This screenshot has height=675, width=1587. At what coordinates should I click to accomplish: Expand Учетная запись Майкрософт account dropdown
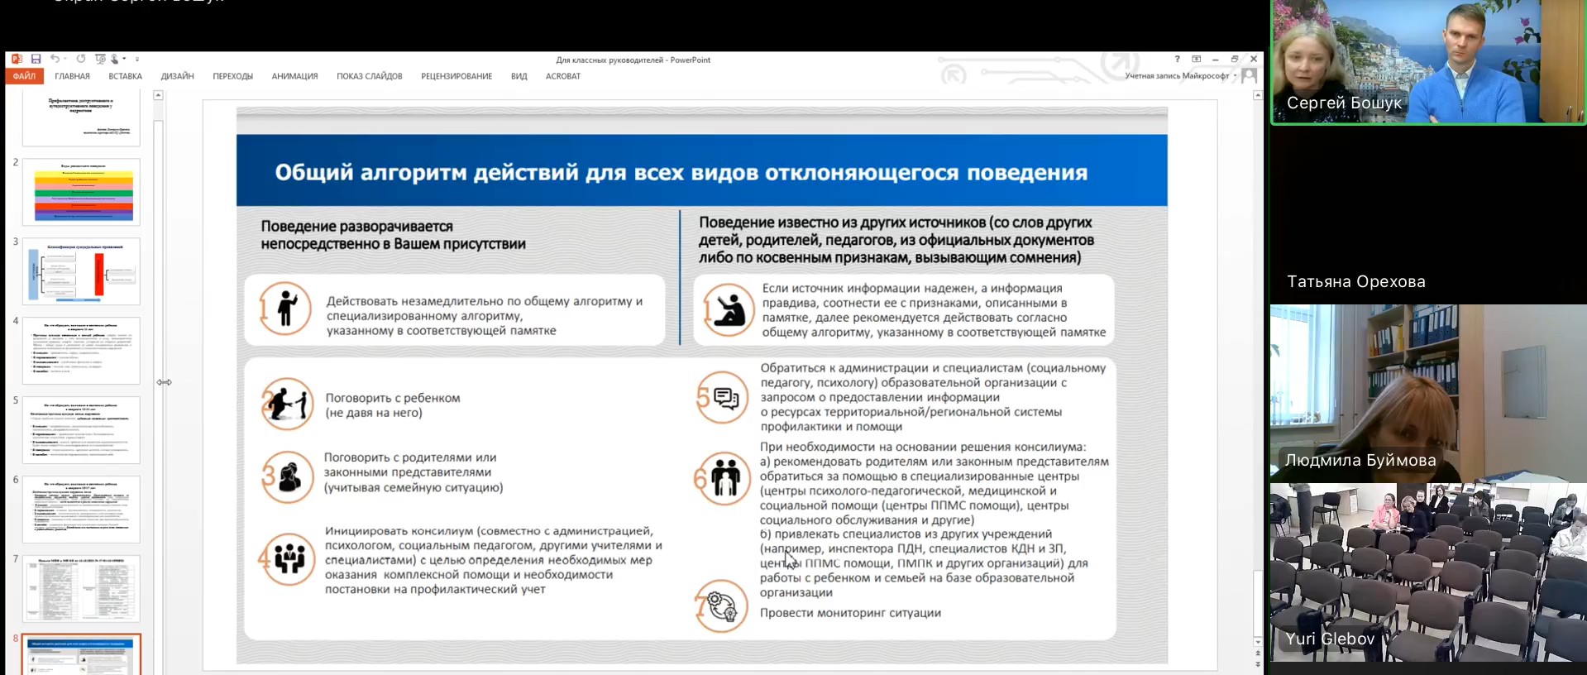(1236, 76)
